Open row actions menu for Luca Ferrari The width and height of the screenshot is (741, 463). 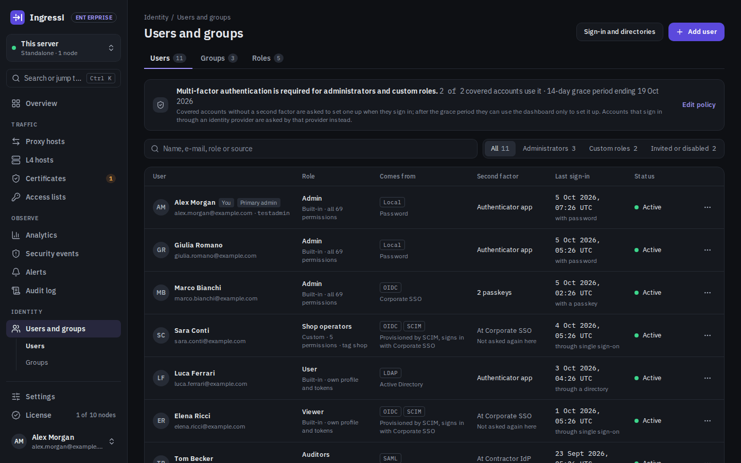coord(708,378)
